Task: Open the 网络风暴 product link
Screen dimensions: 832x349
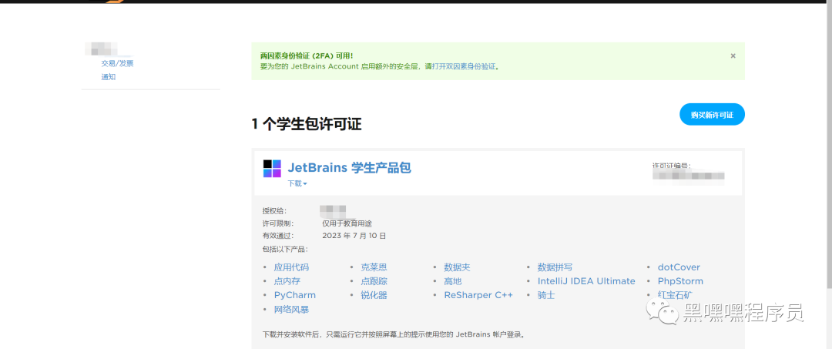Action: point(291,309)
